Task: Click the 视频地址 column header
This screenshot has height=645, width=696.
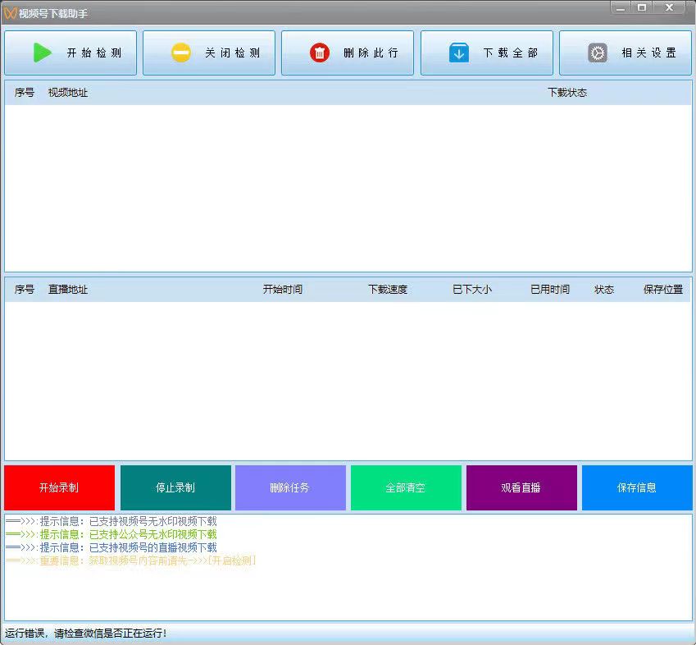Action: 68,93
